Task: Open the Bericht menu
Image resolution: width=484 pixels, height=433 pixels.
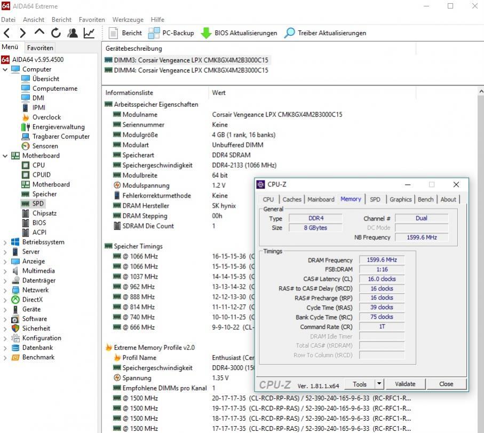Action: pyautogui.click(x=61, y=19)
